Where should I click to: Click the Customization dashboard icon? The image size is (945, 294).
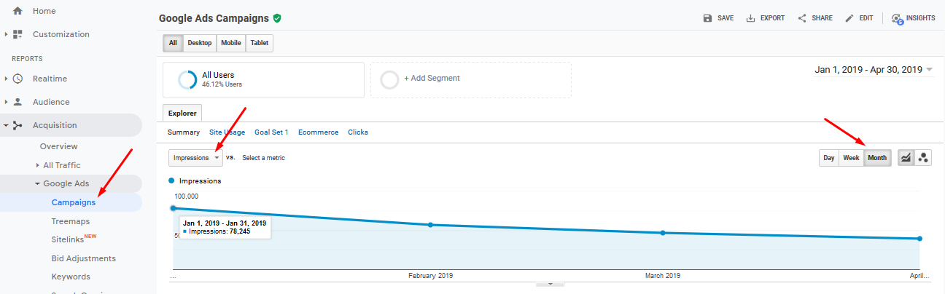click(x=18, y=34)
